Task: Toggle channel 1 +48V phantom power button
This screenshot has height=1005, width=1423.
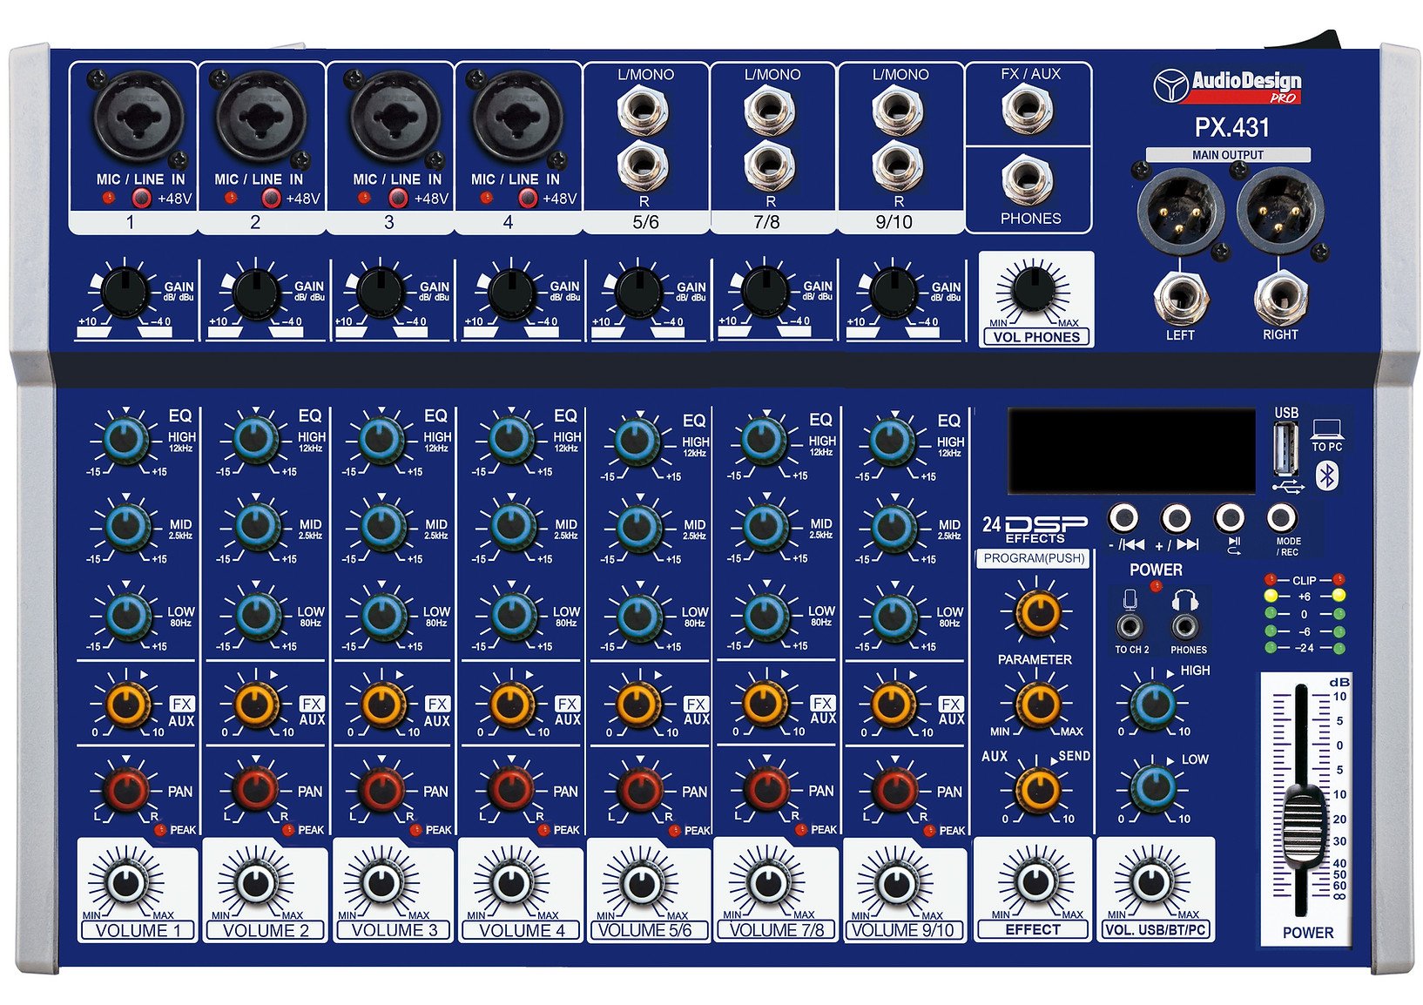Action: [143, 199]
